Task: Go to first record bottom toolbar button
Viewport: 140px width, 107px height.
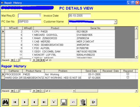Action: (x=15, y=102)
